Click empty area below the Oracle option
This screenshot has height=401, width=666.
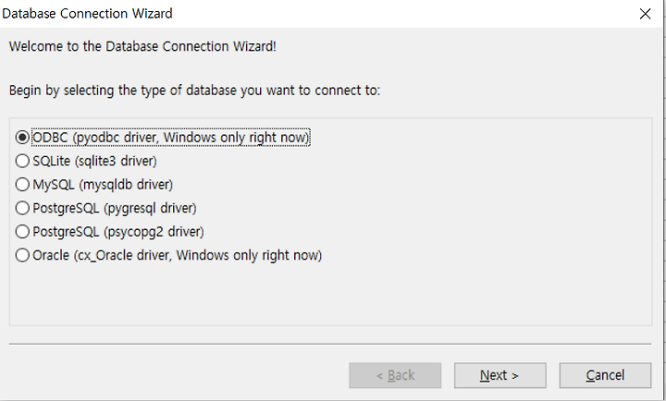(330, 295)
